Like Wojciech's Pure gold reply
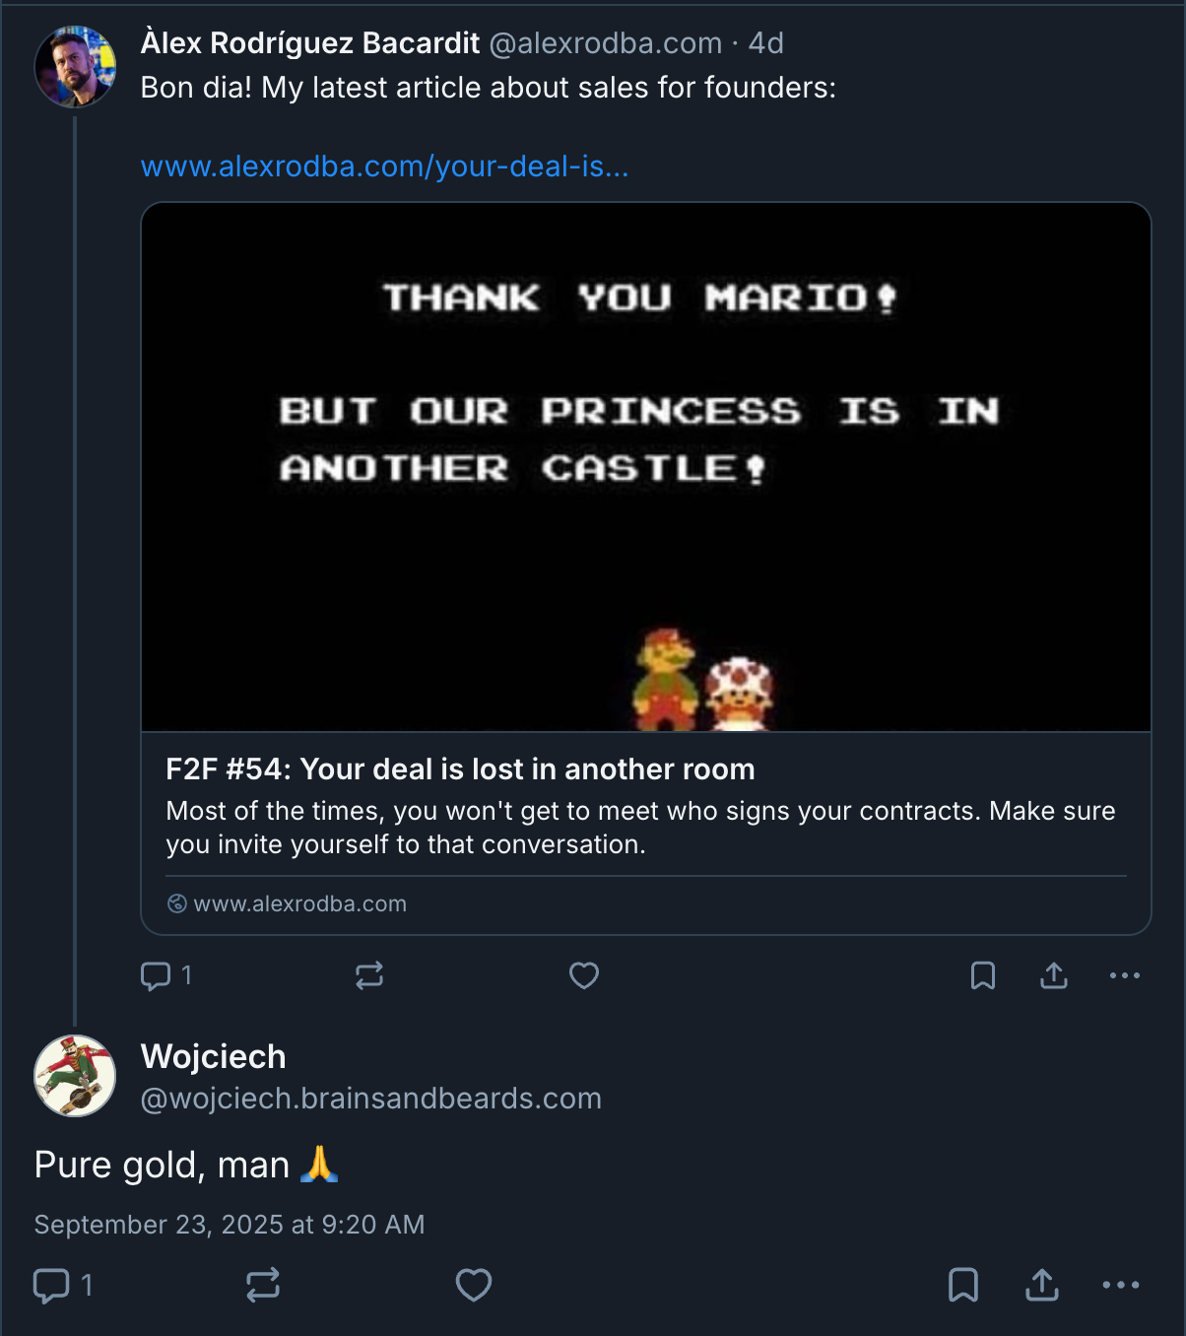Image resolution: width=1186 pixels, height=1336 pixels. click(x=474, y=1285)
